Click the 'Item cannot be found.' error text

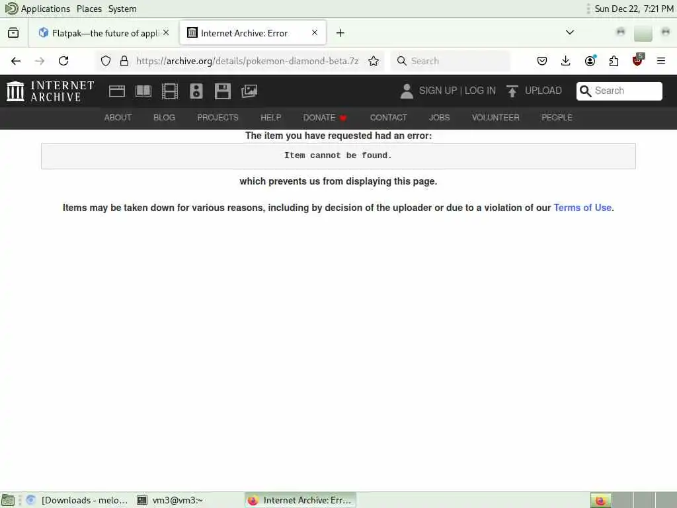pos(338,155)
